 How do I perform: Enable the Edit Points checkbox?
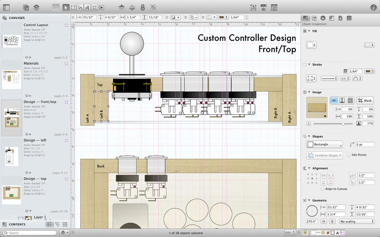tap(348, 155)
